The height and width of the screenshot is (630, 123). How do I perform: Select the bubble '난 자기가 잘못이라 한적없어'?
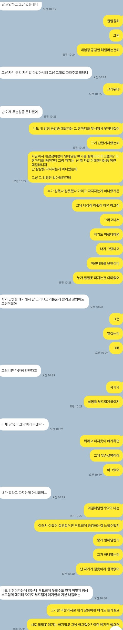pyautogui.click(x=99, y=569)
